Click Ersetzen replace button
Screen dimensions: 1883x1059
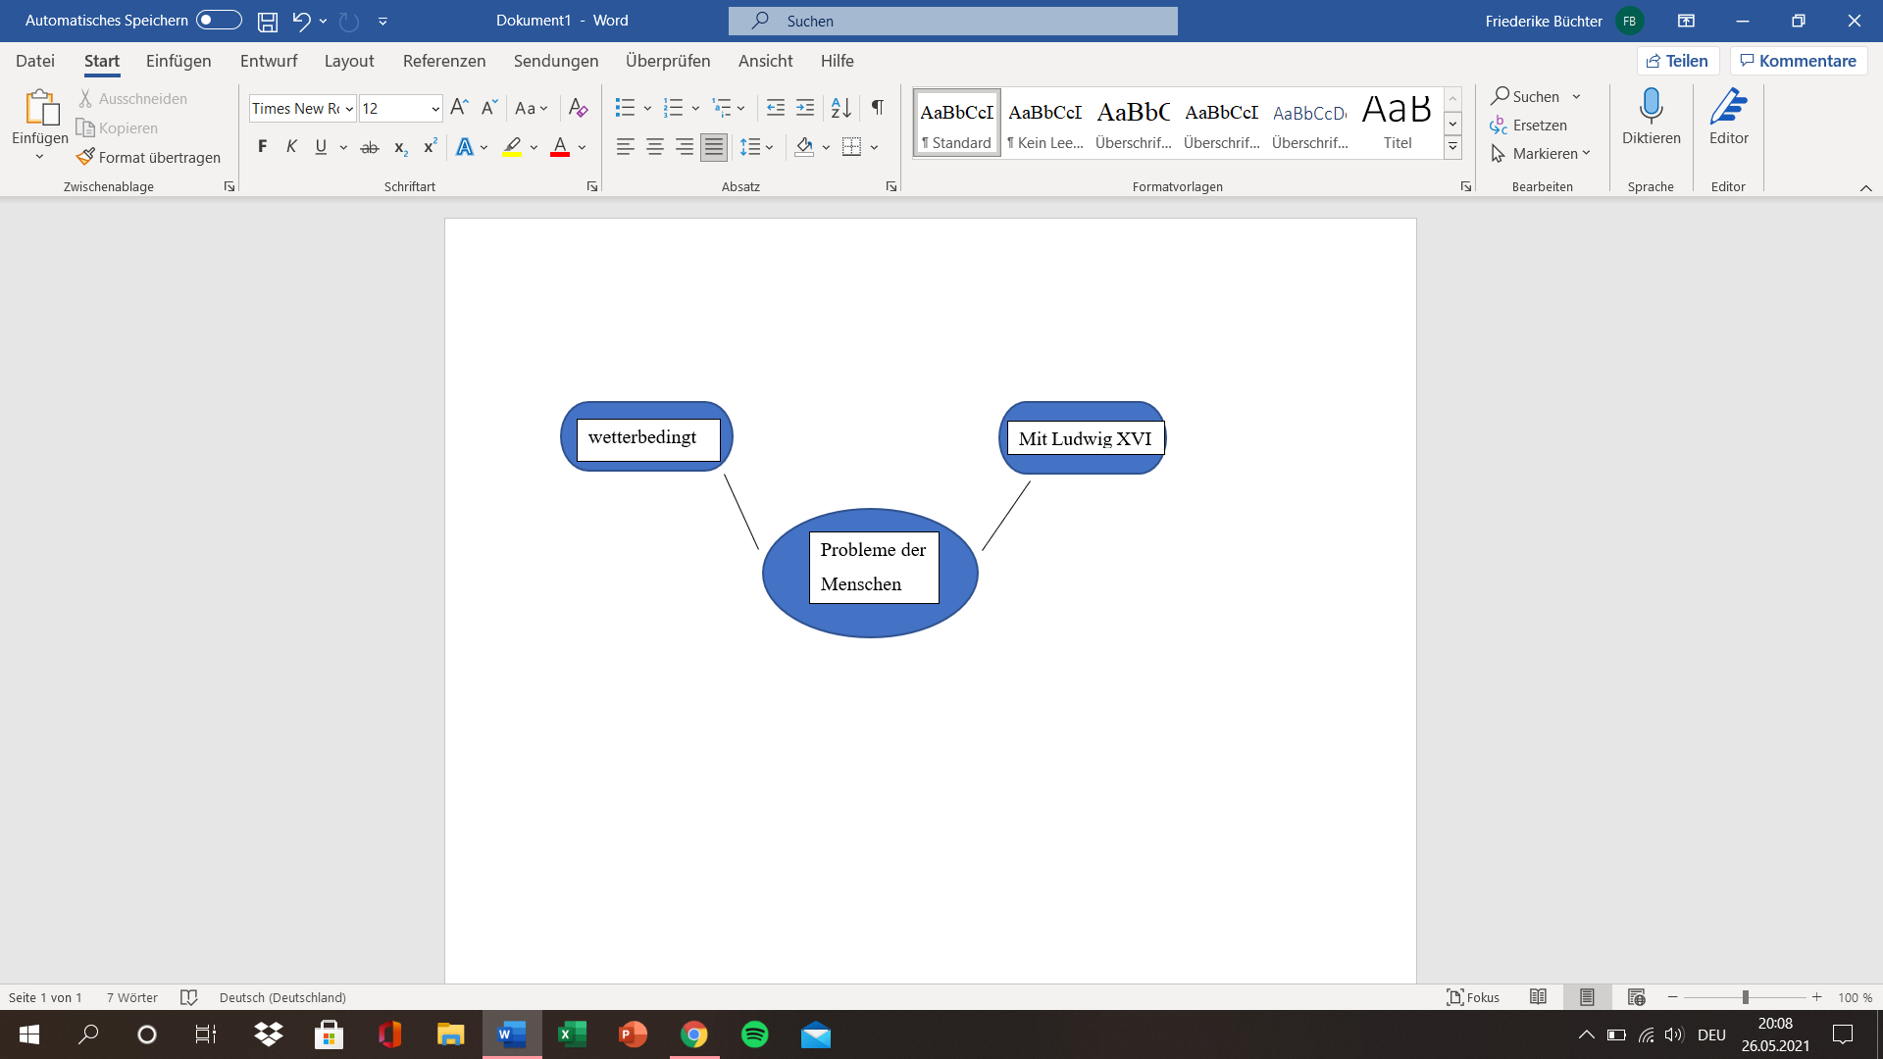click(1528, 126)
